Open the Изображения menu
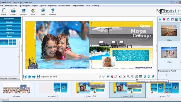 coord(64,6)
